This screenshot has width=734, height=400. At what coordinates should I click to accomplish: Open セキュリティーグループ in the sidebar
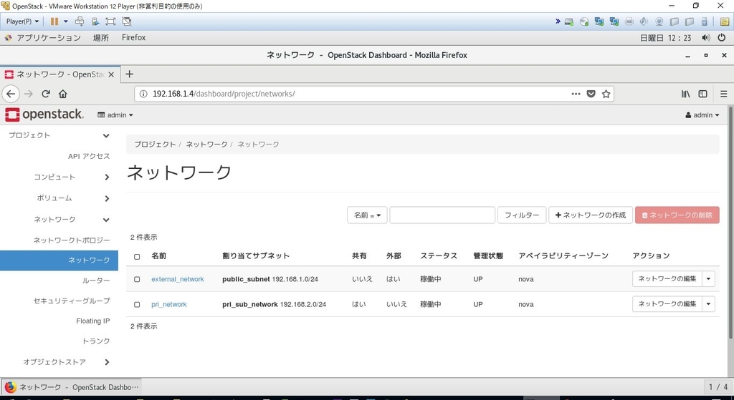coord(72,301)
